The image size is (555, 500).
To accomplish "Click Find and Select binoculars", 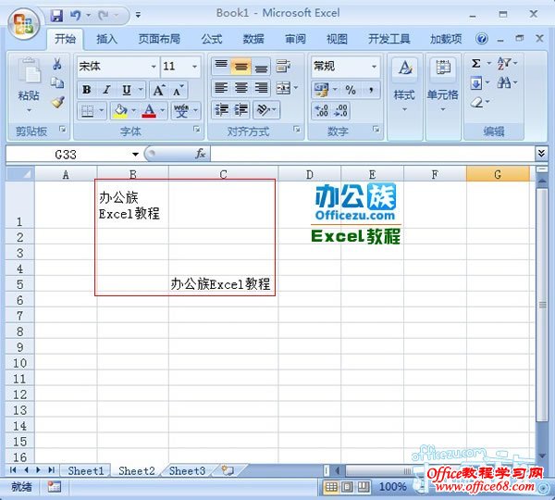I will (504, 83).
